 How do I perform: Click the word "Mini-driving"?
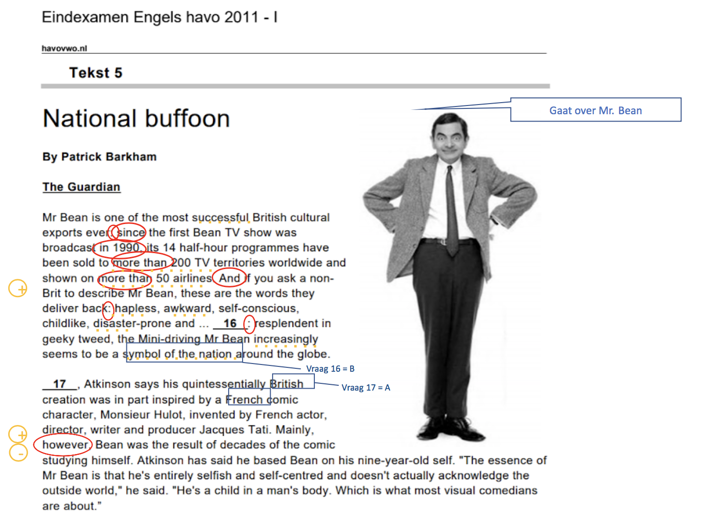pyautogui.click(x=170, y=339)
